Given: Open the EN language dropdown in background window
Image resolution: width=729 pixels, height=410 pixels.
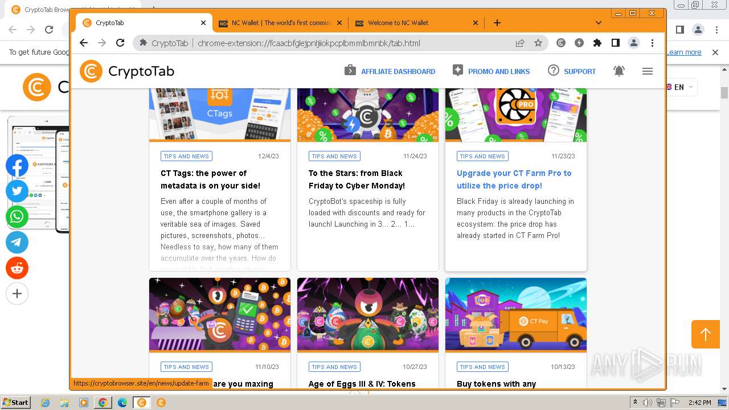Looking at the screenshot, I should point(681,87).
